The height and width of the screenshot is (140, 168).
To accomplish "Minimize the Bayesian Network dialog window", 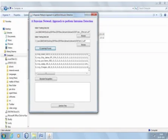I will pos(86,14).
